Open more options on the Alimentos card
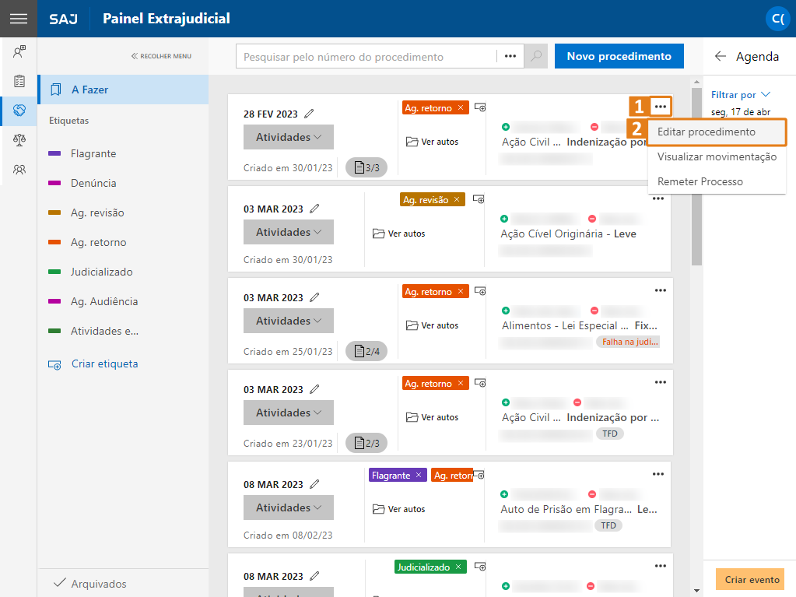 (x=660, y=290)
